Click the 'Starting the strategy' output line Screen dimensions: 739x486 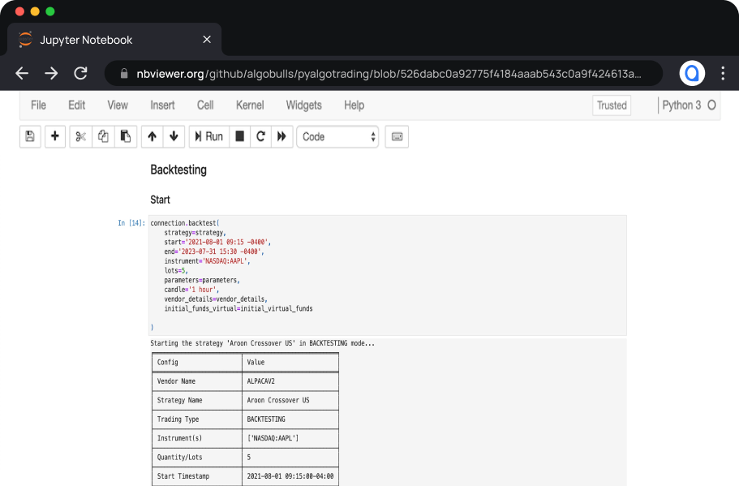pos(263,343)
